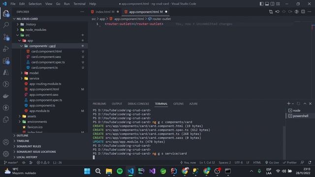This screenshot has width=315, height=177.
Task: Expand the TIMELINE section
Action: click(x=23, y=141)
